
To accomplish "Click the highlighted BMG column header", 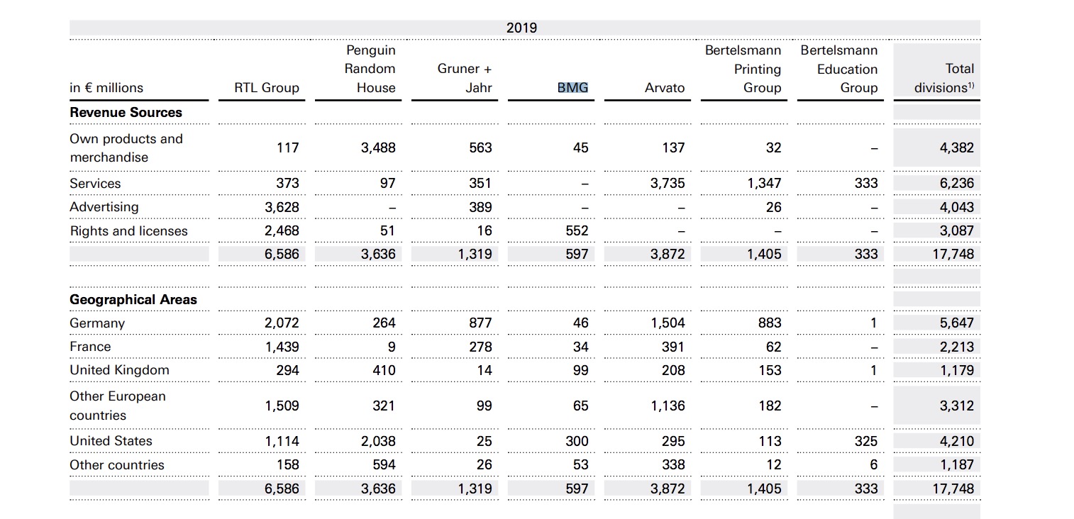I will pos(572,88).
